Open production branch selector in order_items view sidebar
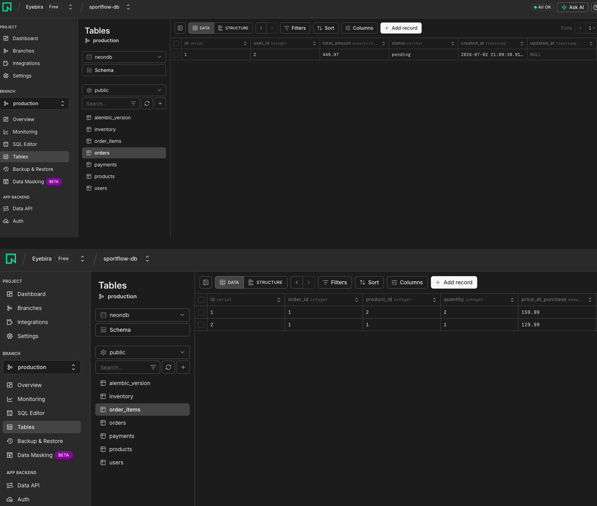The height and width of the screenshot is (506, 597). (42, 367)
